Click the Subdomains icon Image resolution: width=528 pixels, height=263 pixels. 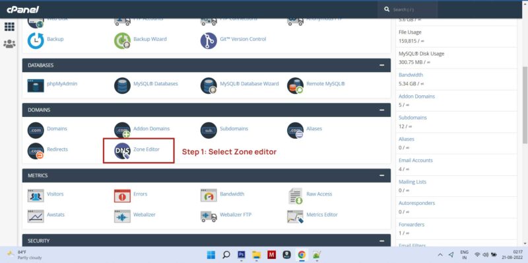coord(209,130)
